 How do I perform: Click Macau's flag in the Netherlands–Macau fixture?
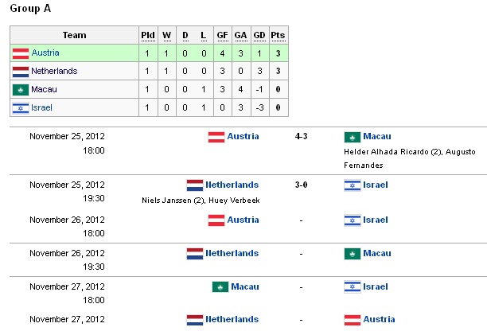tap(352, 254)
